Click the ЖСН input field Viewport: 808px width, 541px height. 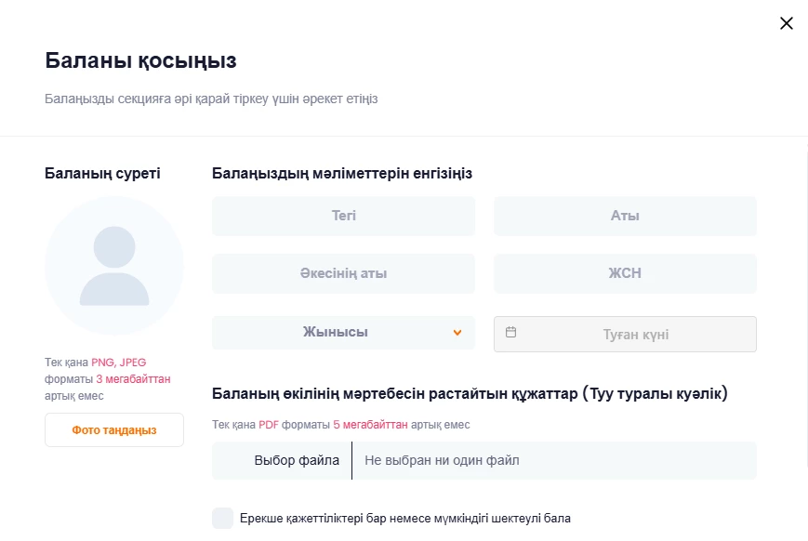pyautogui.click(x=625, y=273)
